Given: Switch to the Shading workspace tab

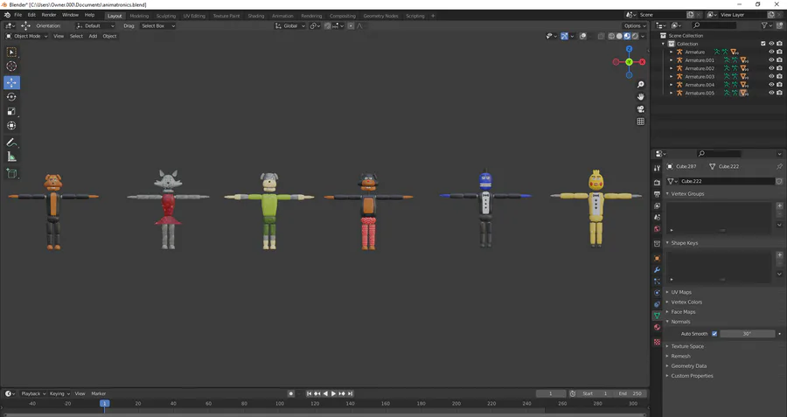Looking at the screenshot, I should [256, 16].
